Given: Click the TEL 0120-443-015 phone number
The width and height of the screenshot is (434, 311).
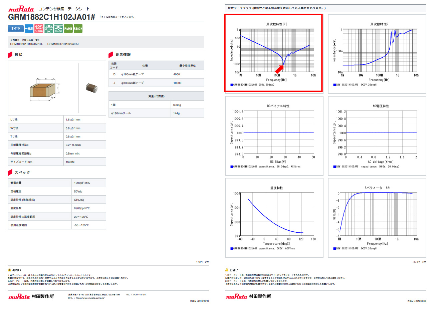Looking at the screenshot, I should point(136,294).
